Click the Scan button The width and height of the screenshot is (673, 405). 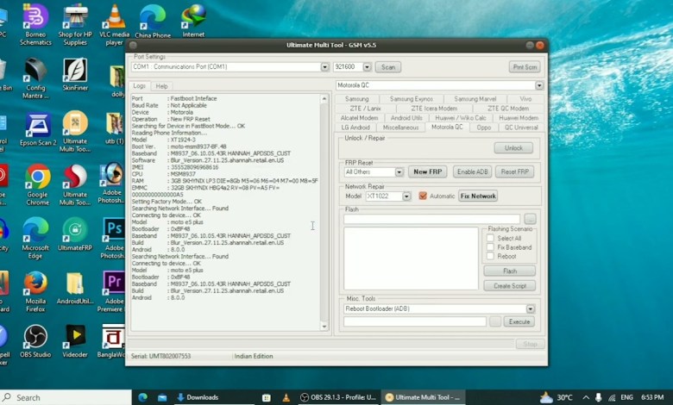coord(388,67)
